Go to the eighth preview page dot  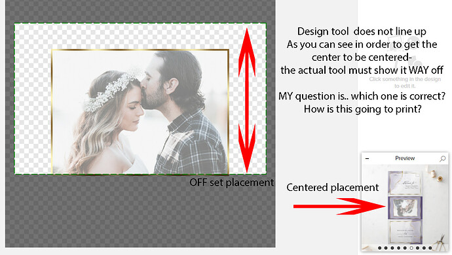[x=424, y=248]
